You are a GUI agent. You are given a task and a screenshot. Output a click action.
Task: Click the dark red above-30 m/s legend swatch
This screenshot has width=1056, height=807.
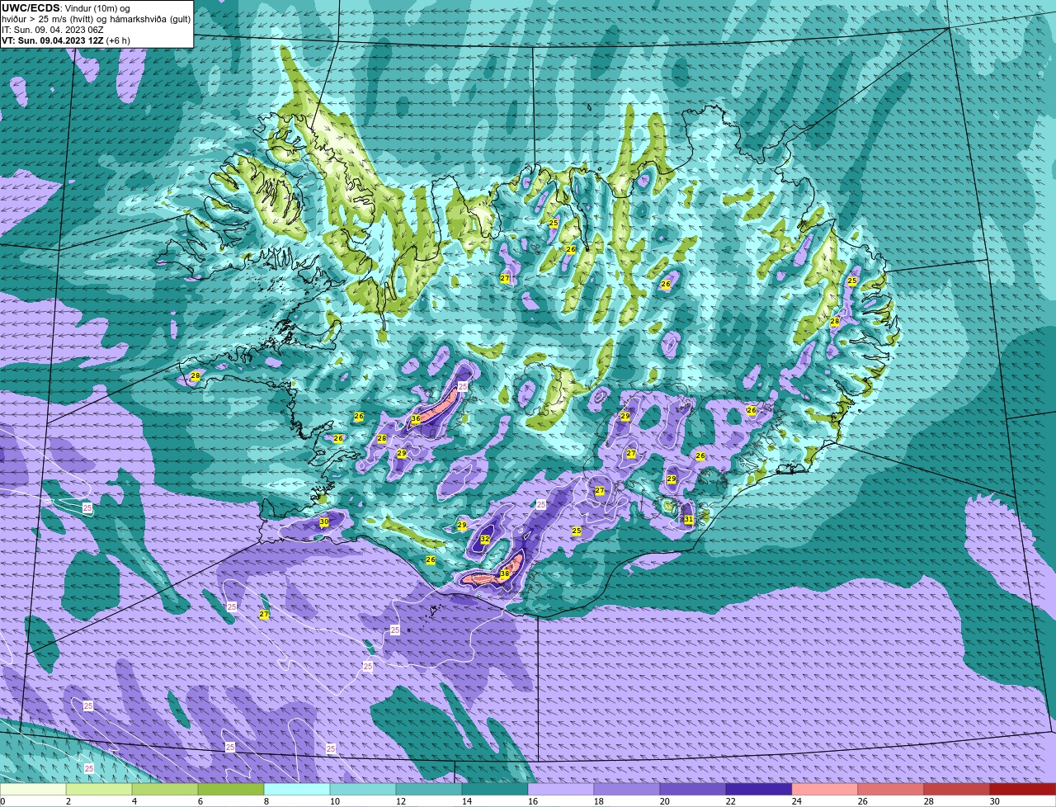click(x=1023, y=790)
